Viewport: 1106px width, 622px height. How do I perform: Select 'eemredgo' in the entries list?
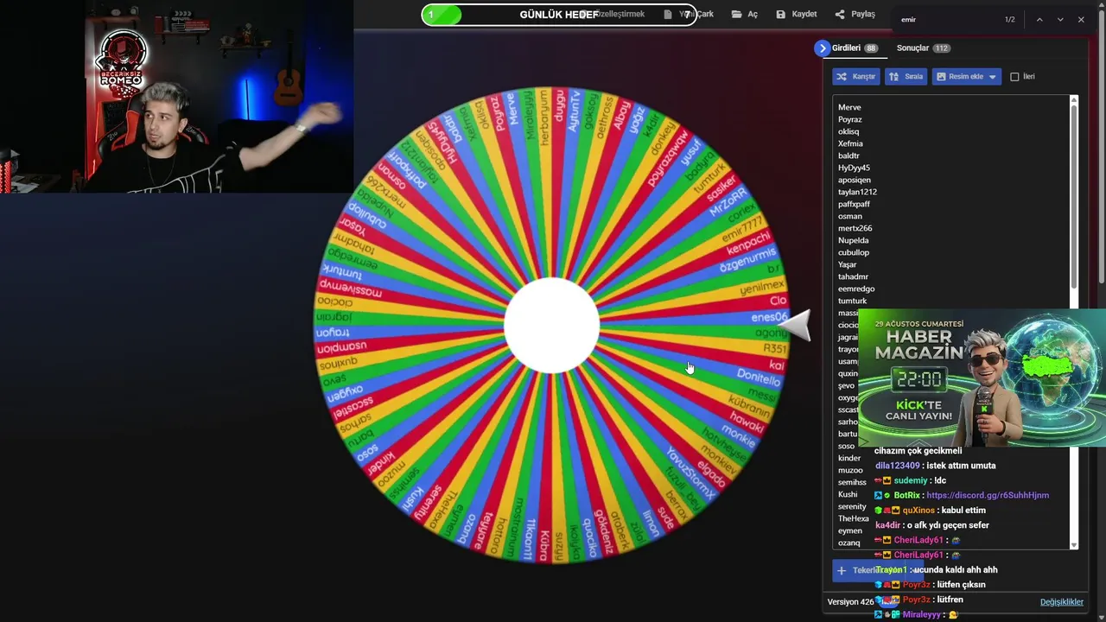click(x=856, y=289)
